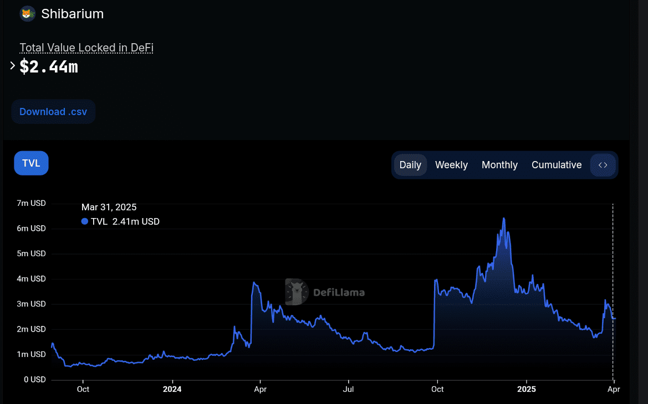Viewport: 648px width, 404px height.
Task: Click the 2024 x-axis label
Action: (172, 389)
